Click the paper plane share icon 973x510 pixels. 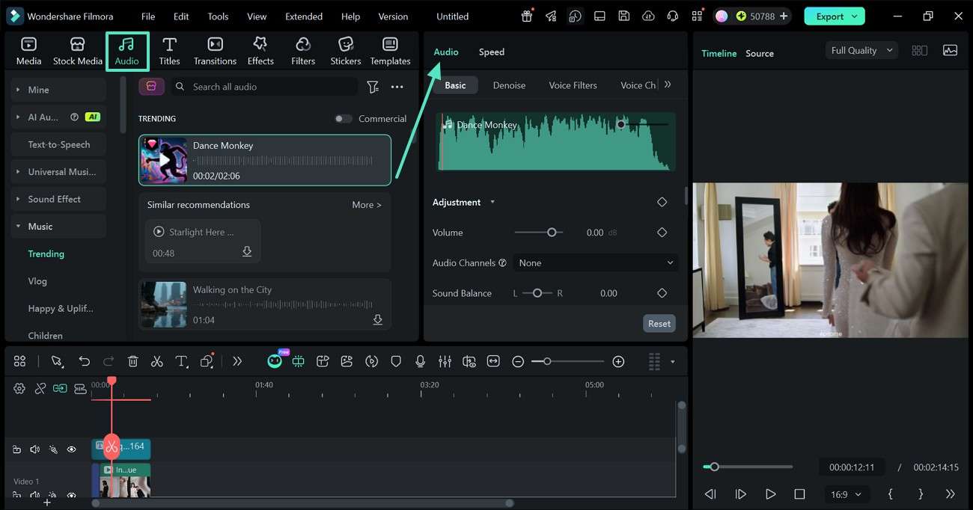(x=551, y=16)
